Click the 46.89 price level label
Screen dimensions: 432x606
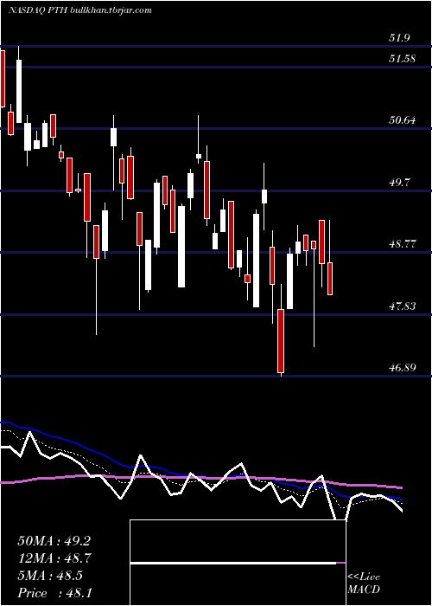[403, 367]
